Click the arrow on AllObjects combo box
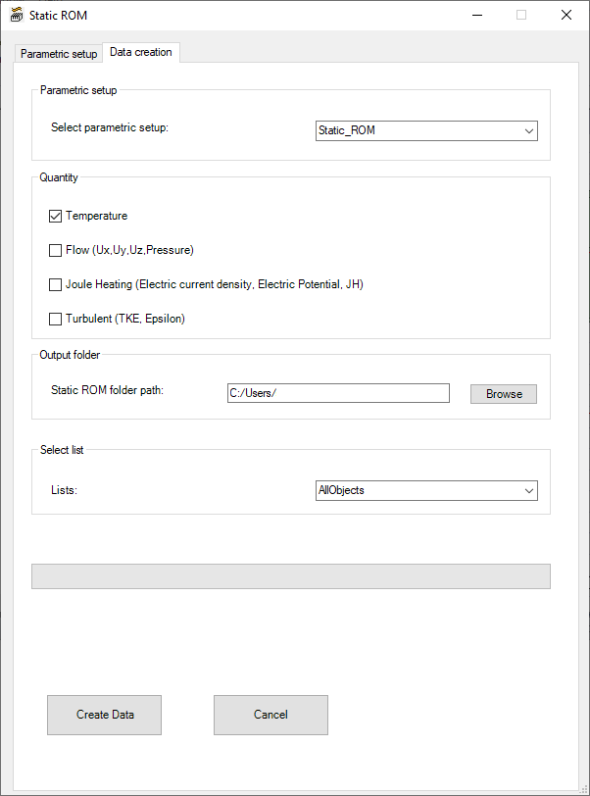The height and width of the screenshot is (796, 590). (x=529, y=490)
